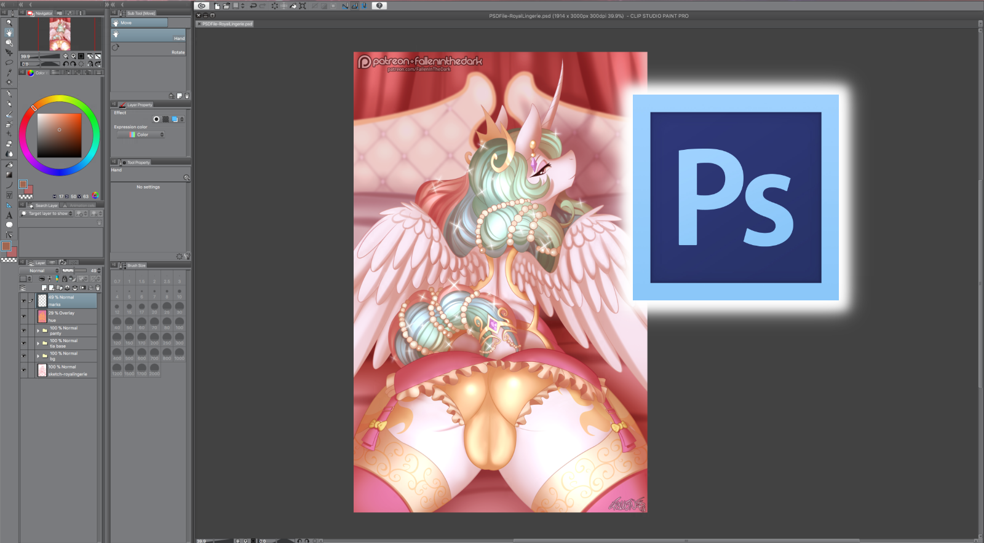The image size is (984, 543).
Task: Expand the panty layer folder
Action: click(x=38, y=330)
